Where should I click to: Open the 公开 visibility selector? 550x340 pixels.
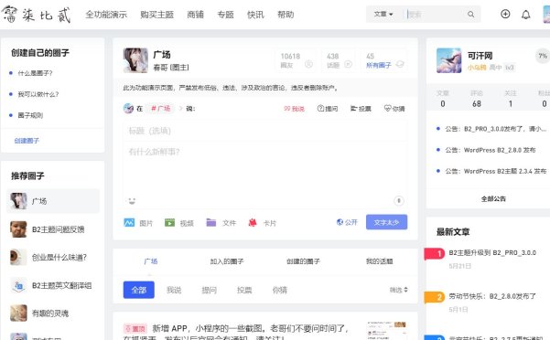coord(347,222)
